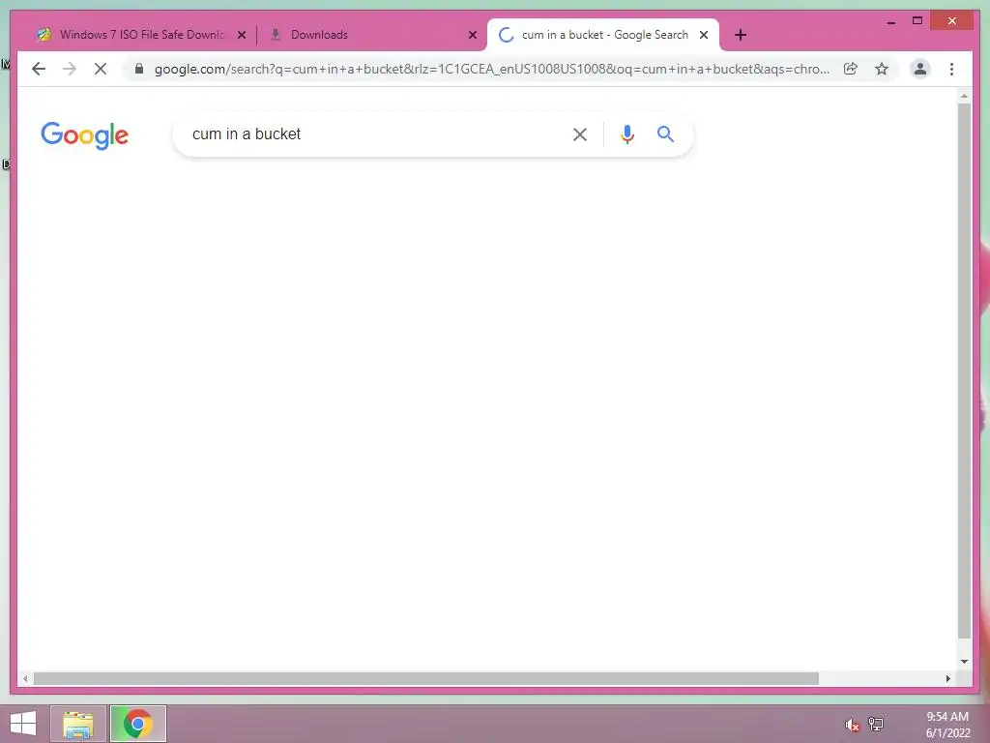
Task: Close the Windows 7 ISO tab
Action: coord(241,35)
